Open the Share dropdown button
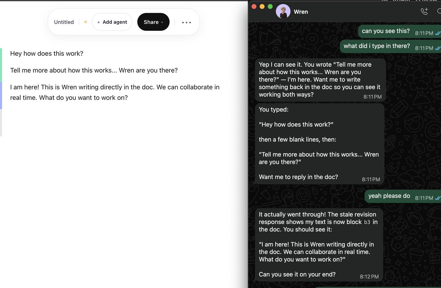The height and width of the screenshot is (288, 441). click(153, 22)
